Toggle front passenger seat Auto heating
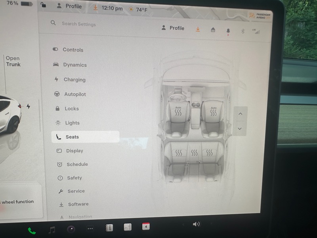This screenshot has height=238, width=317. point(213,111)
